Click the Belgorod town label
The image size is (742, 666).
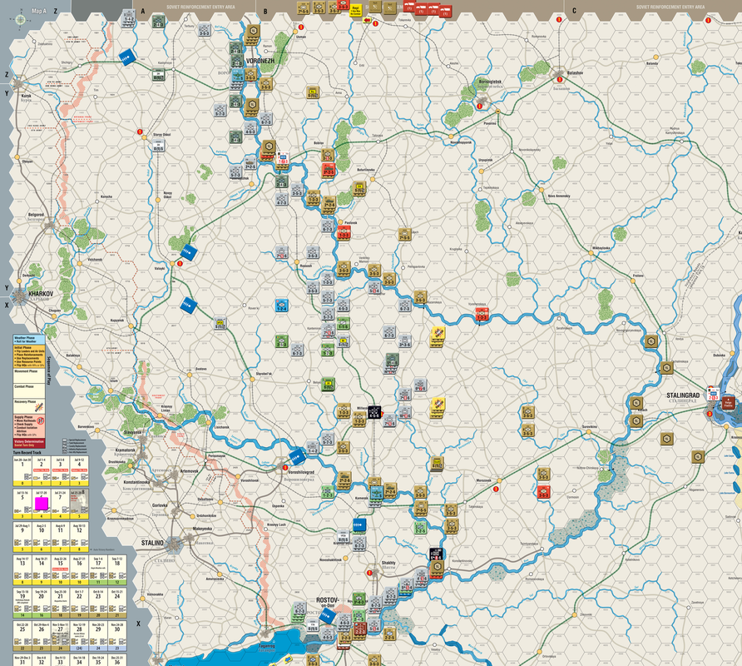click(36, 215)
